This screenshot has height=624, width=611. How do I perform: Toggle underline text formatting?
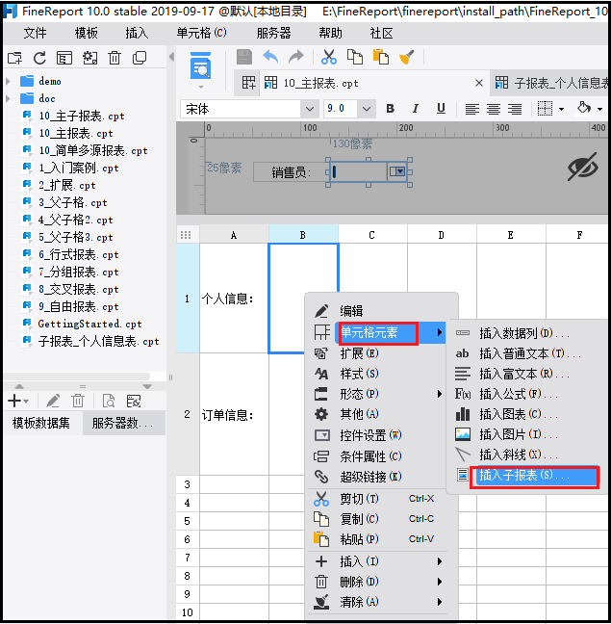(441, 109)
